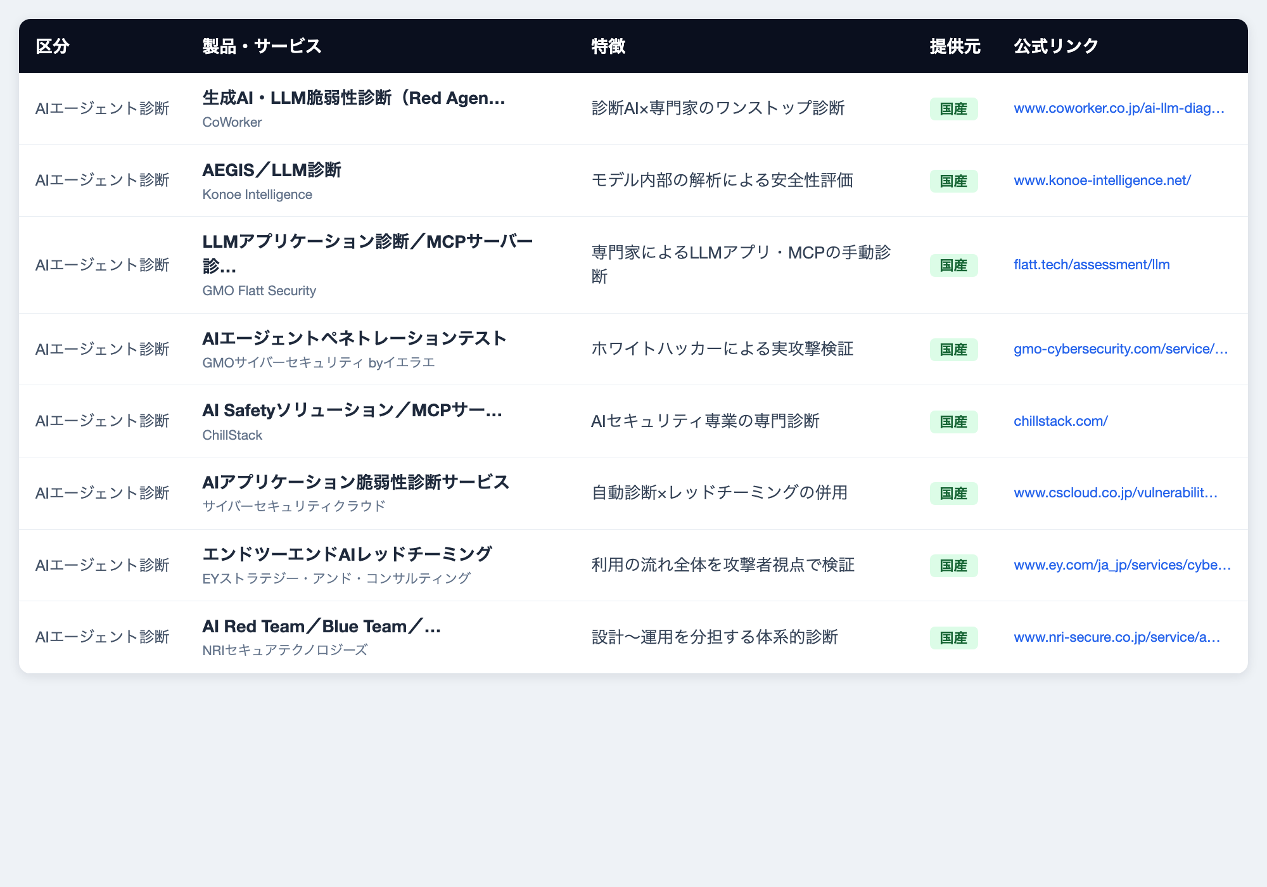Select the LLMアプリケーション診断／MCPサーバー title
Screen dimensions: 1267x887
368,253
